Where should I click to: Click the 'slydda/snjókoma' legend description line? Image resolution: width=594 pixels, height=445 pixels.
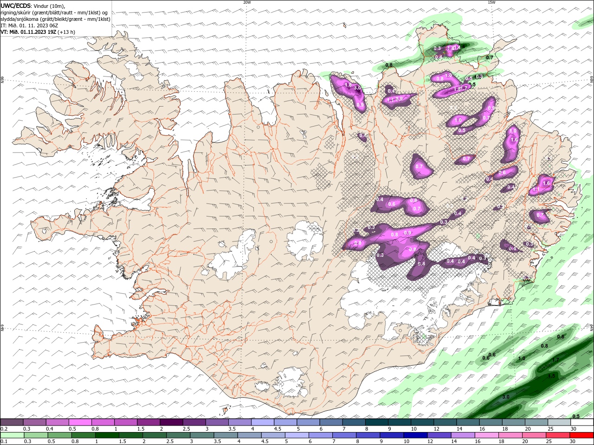tap(55, 19)
